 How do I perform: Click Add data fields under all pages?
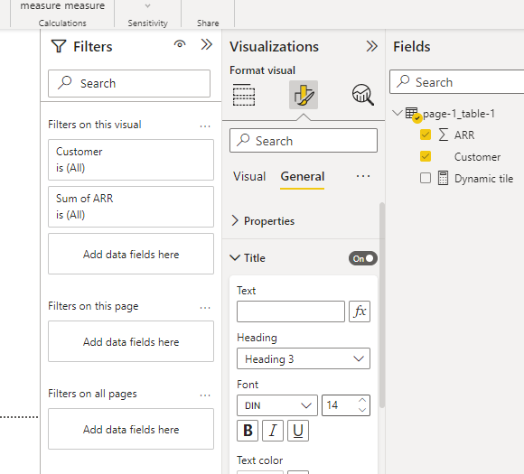click(131, 429)
